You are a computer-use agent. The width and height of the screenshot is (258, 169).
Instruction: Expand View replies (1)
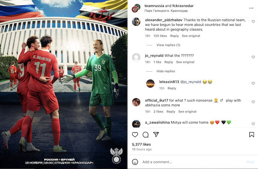click(x=168, y=45)
